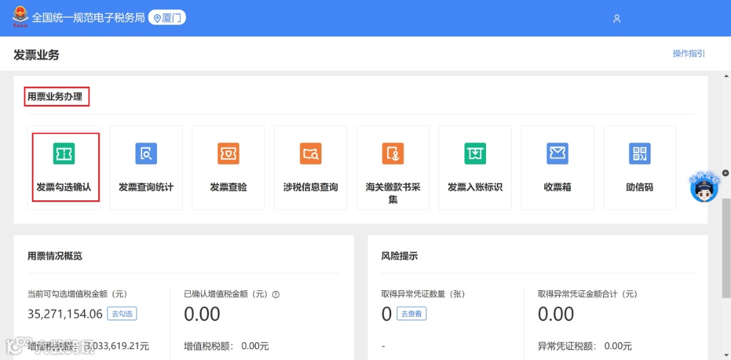The width and height of the screenshot is (731, 360).
Task: Open the 发票勾选确认 green ticket icon
Action: coord(64,154)
